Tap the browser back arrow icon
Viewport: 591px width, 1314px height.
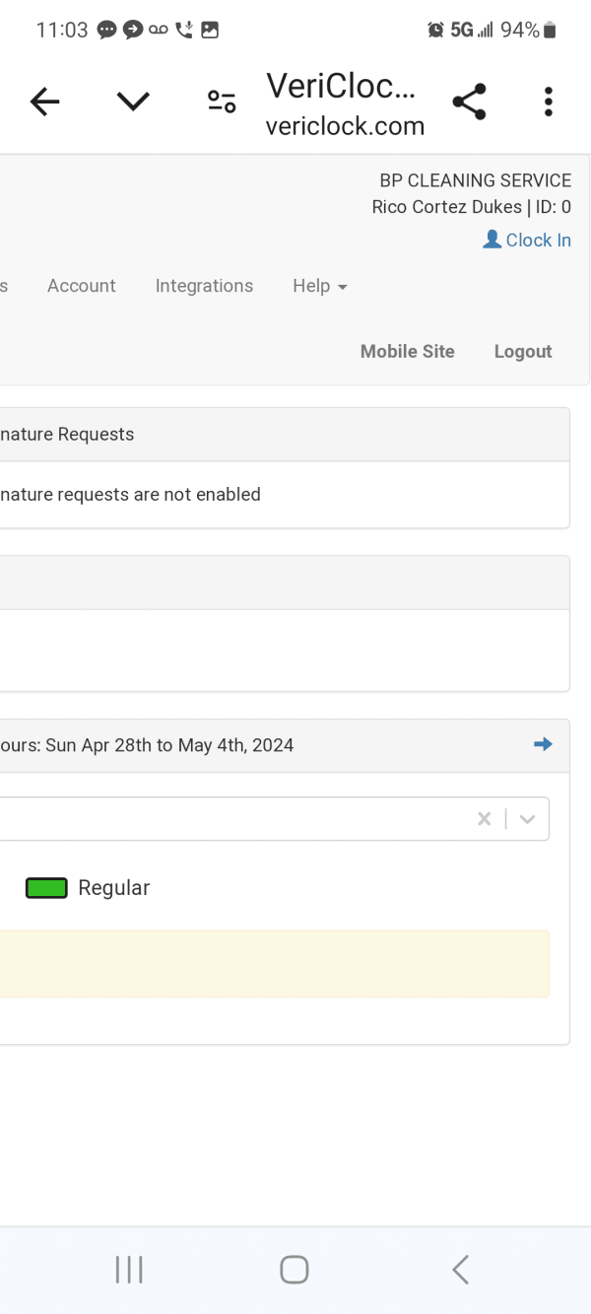click(45, 102)
